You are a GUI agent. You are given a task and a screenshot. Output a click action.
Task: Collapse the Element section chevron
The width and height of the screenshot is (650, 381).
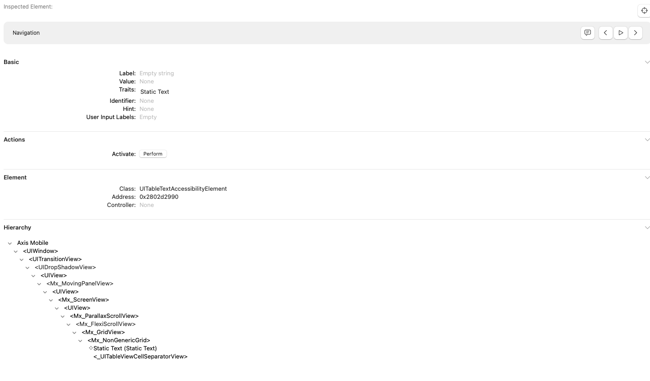pyautogui.click(x=647, y=178)
